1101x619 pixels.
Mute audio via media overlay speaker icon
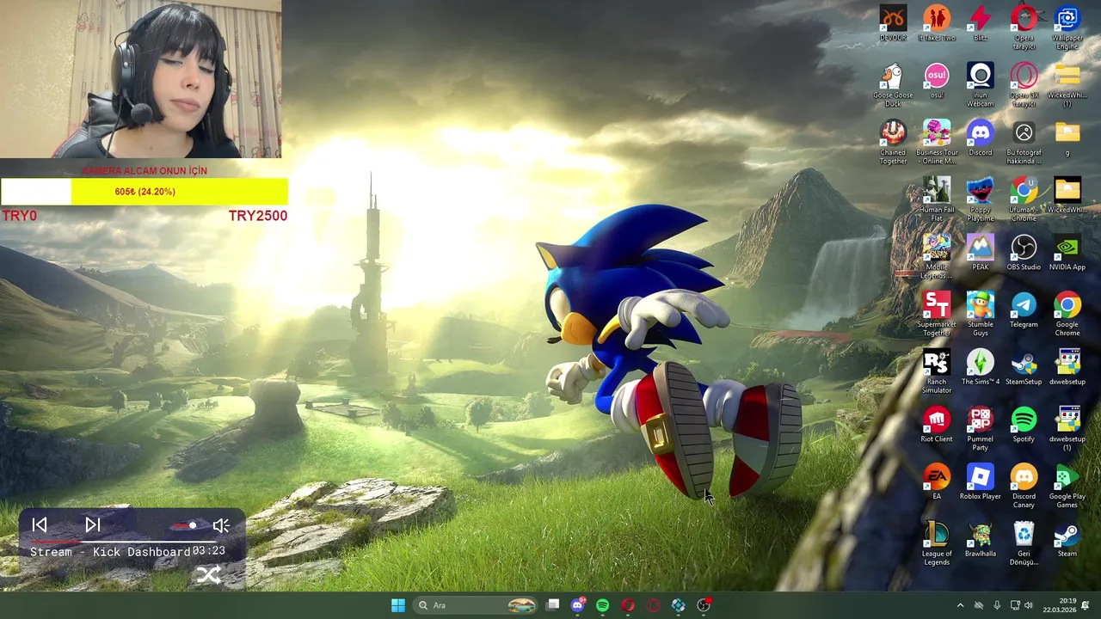click(x=221, y=525)
